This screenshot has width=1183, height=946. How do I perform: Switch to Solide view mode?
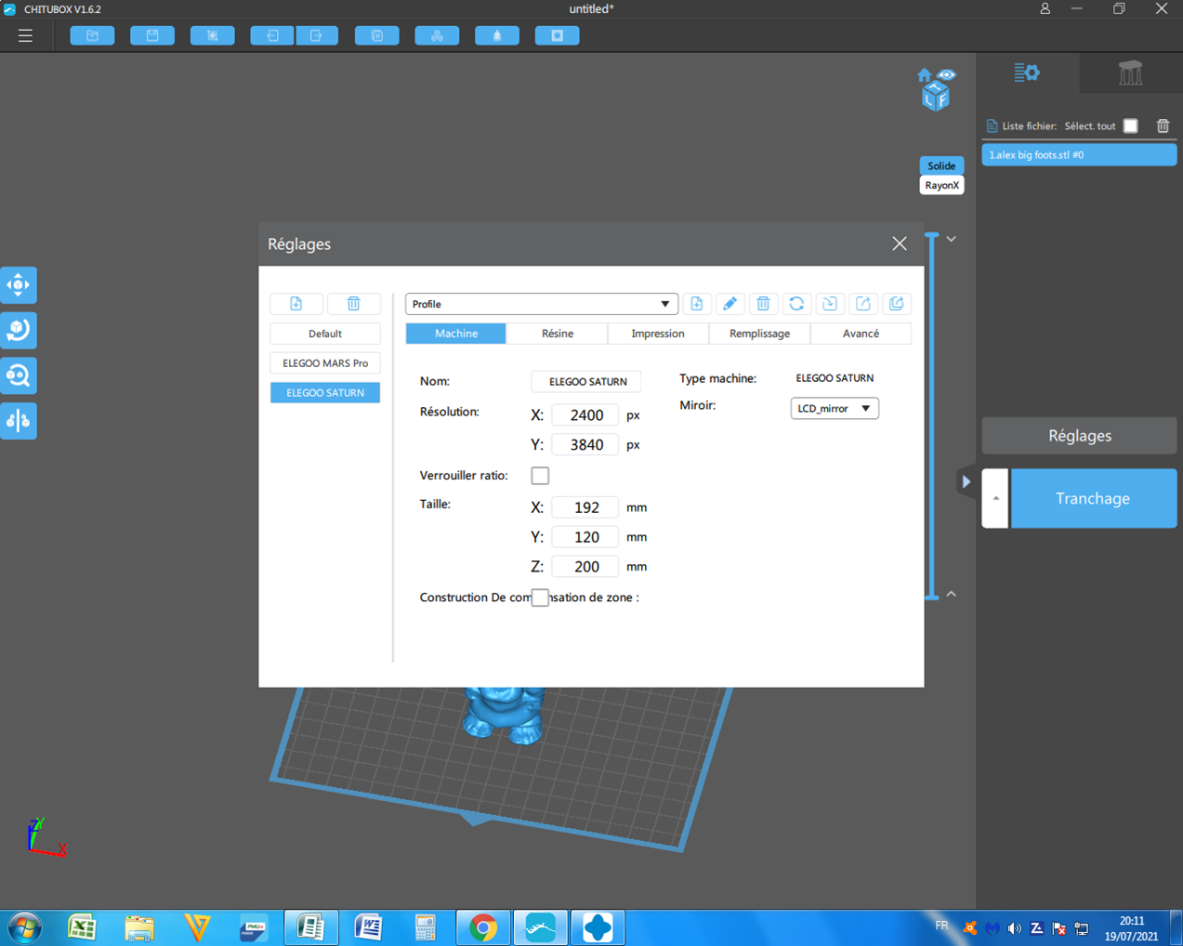pos(941,165)
